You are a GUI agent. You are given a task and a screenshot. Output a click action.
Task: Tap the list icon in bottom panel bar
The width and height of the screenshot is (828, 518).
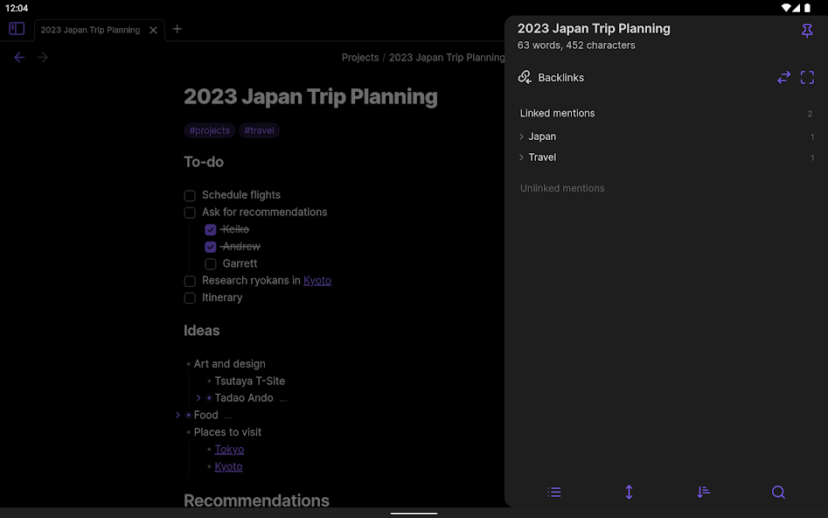(x=554, y=493)
